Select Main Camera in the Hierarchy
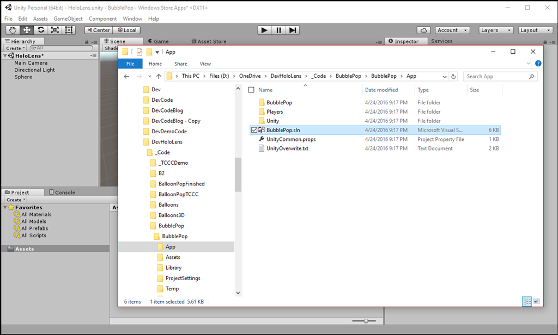558x335 pixels. (31, 63)
